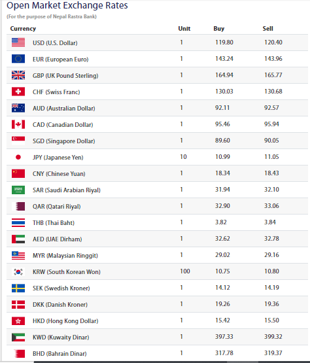This screenshot has height=363, width=310.
Task: Click the USA flag icon
Action: coord(18,43)
